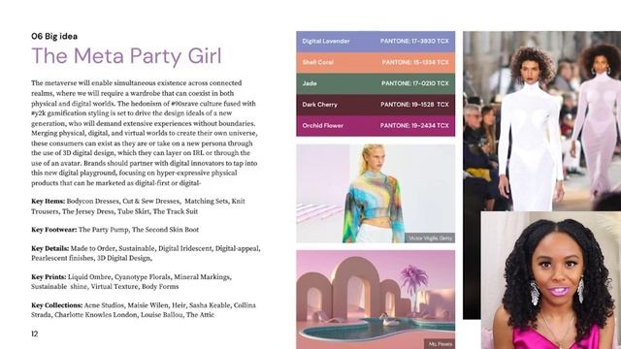Click the "Acne Studios" collection name

coord(104,305)
